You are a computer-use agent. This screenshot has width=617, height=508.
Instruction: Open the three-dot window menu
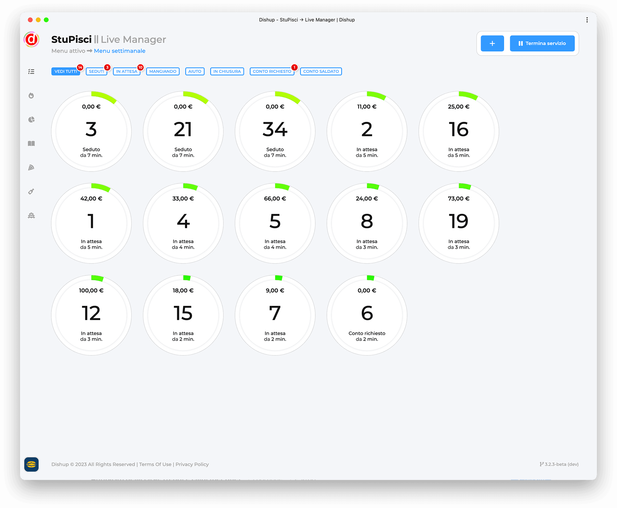click(587, 20)
